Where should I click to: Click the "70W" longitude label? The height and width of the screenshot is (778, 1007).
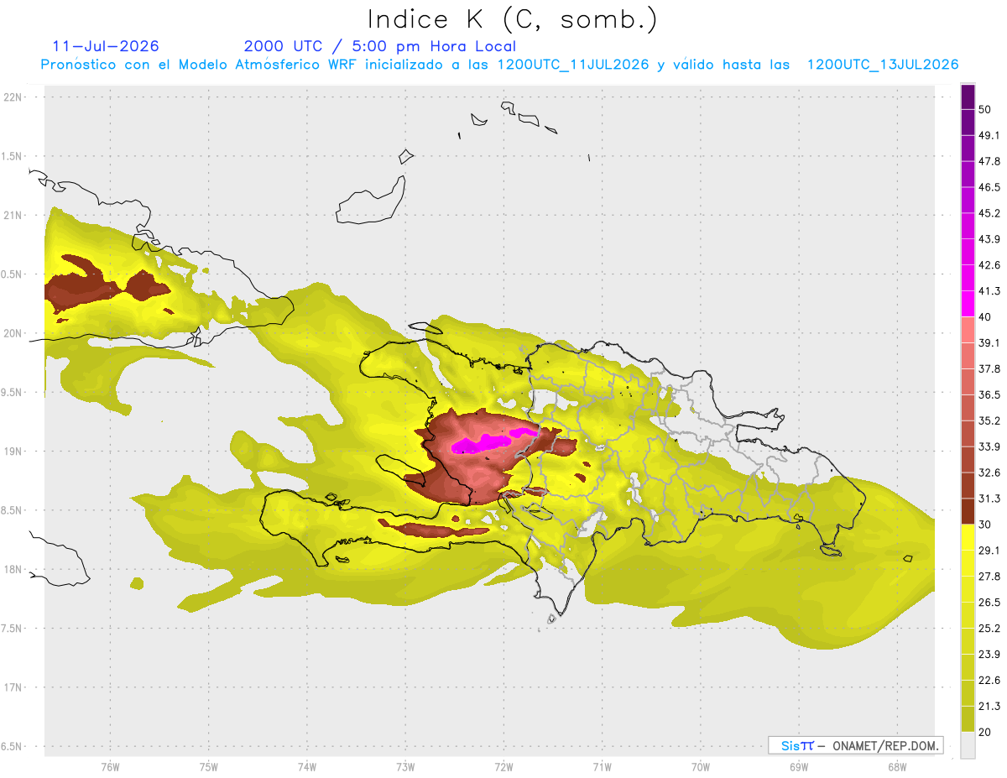click(701, 767)
